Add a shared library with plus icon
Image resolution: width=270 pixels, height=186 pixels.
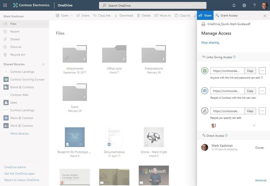[44, 64]
